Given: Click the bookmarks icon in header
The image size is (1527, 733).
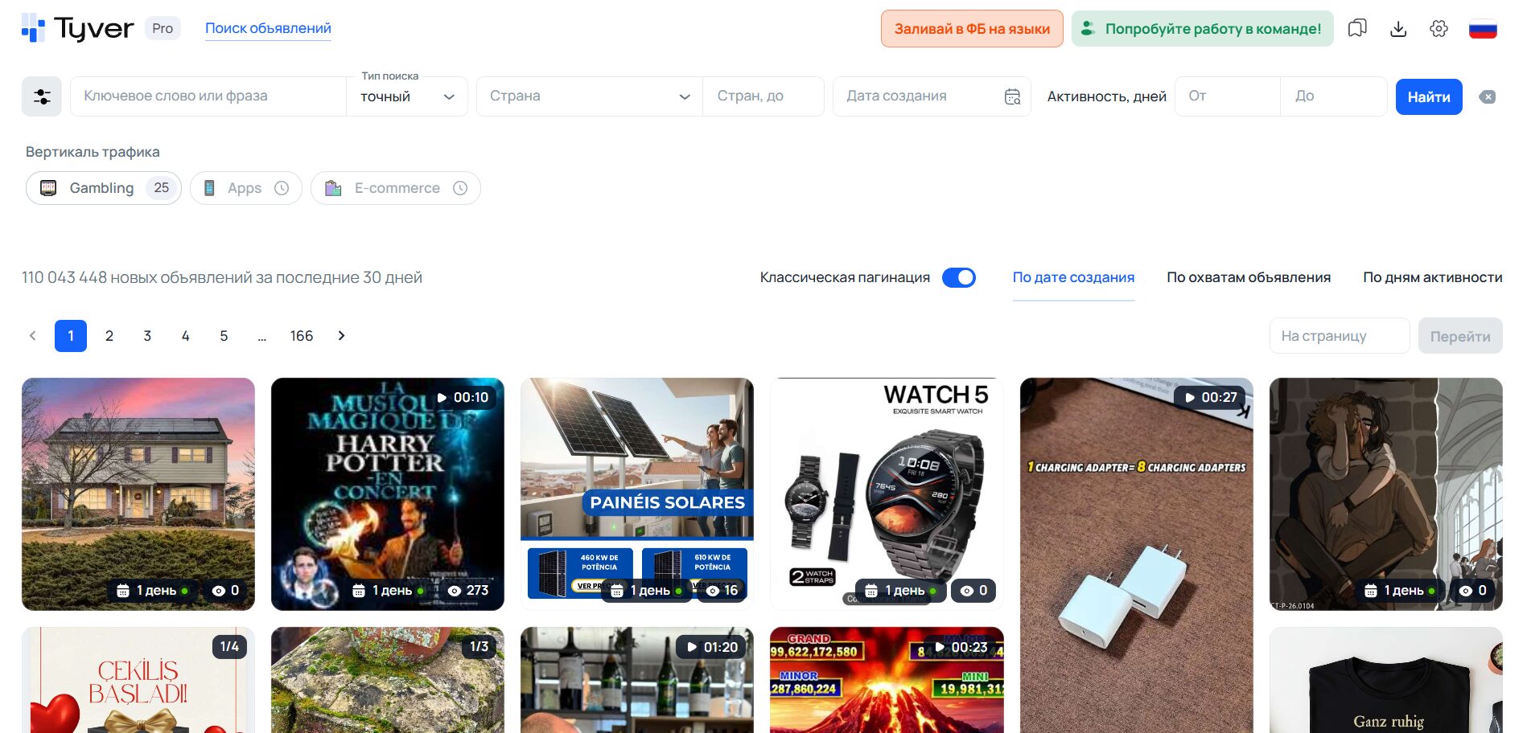Looking at the screenshot, I should click(x=1357, y=29).
